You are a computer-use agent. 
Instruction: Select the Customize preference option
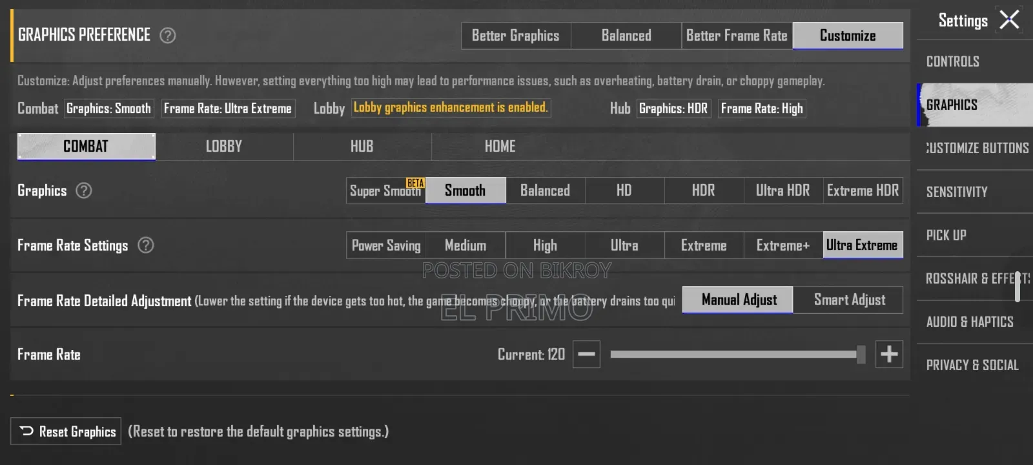pyautogui.click(x=848, y=36)
